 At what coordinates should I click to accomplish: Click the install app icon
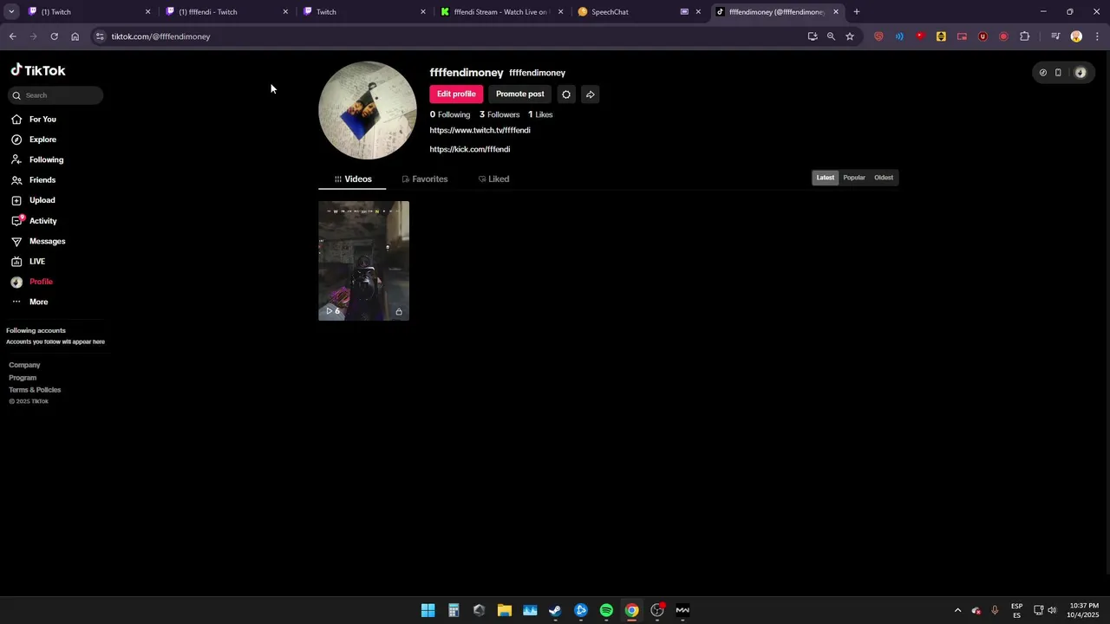pos(813,36)
